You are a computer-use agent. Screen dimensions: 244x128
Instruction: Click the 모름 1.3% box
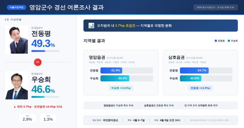pos(48,118)
